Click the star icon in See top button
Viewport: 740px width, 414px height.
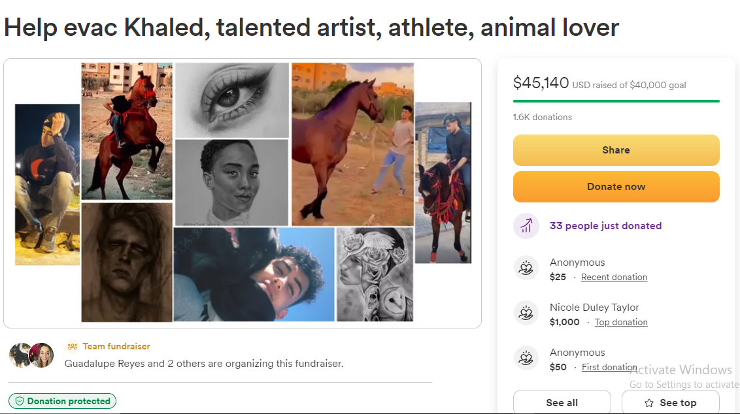[x=649, y=403]
